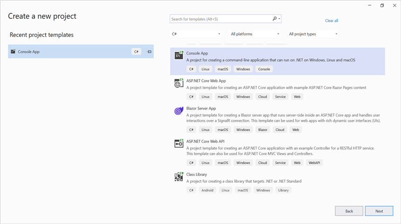Screen dimensions: 401x224
Task: Click the pin icon on recent Console App
Action: 149,52
